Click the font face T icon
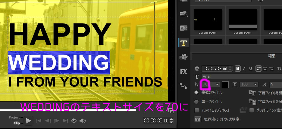Viewport: 282px width, 129px height. point(197,76)
